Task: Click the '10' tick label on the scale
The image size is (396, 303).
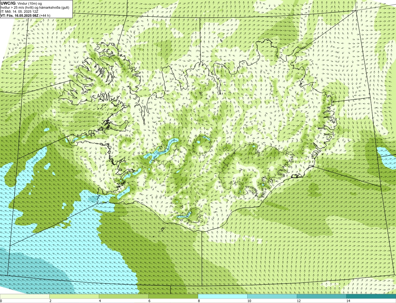Action: click(x=249, y=301)
